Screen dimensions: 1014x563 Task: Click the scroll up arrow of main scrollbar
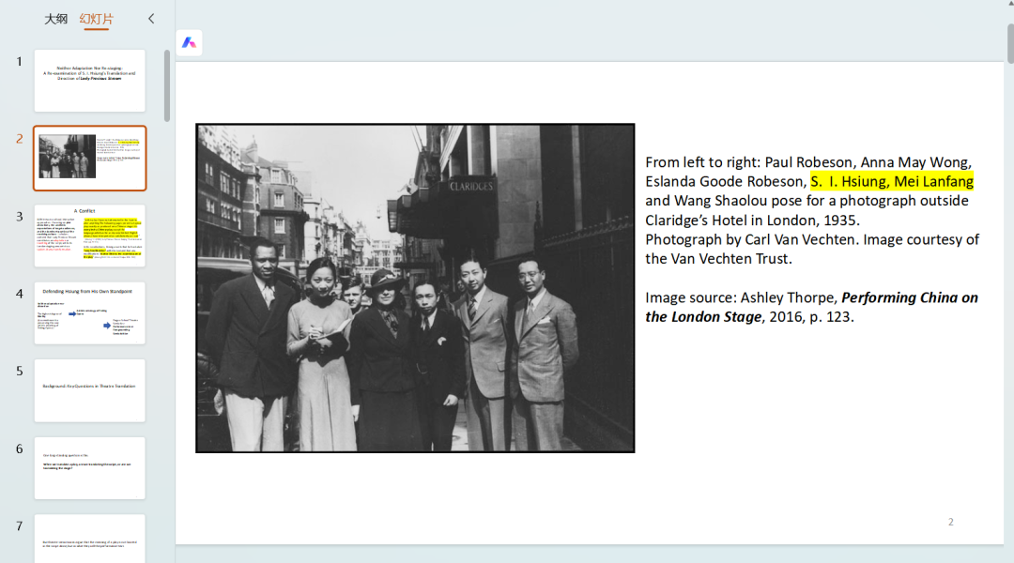click(1010, 4)
